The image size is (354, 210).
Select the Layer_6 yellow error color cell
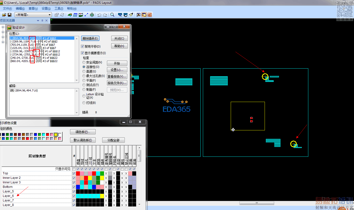(x=102, y=196)
